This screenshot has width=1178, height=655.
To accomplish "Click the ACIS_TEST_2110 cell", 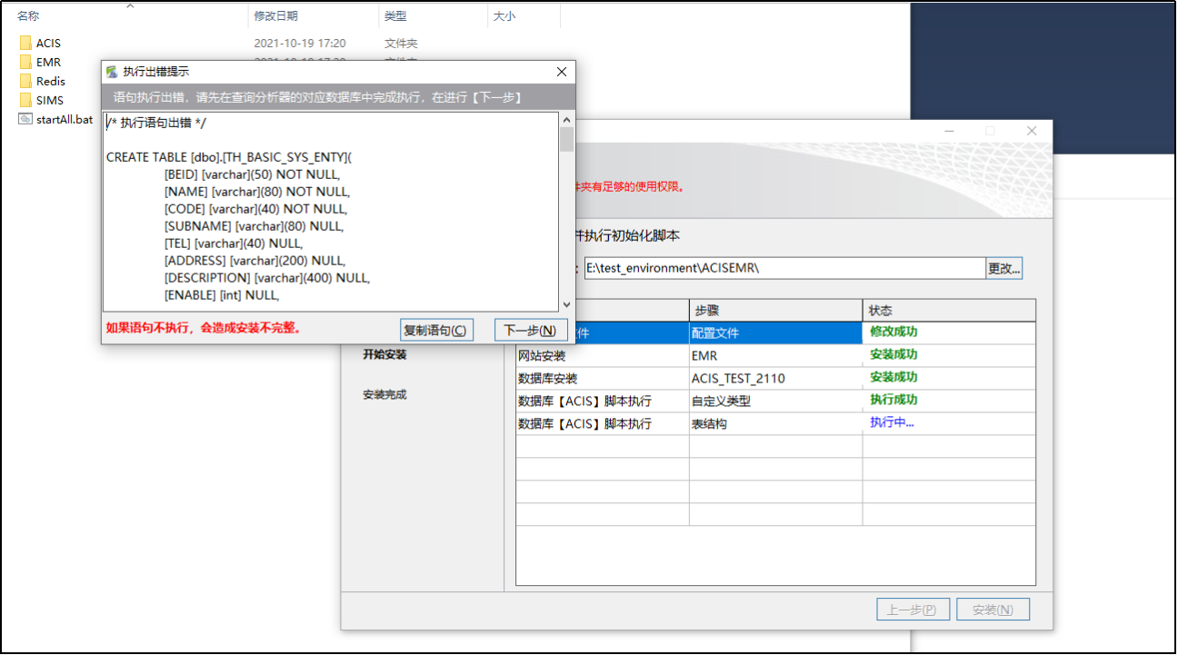I will [x=775, y=378].
